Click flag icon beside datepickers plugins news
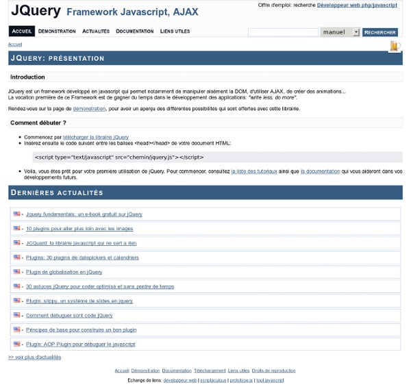The height and width of the screenshot is (387, 411). point(16,258)
